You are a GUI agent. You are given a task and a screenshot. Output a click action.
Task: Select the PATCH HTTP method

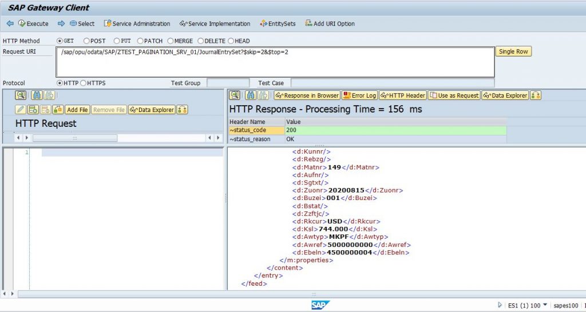[140, 41]
